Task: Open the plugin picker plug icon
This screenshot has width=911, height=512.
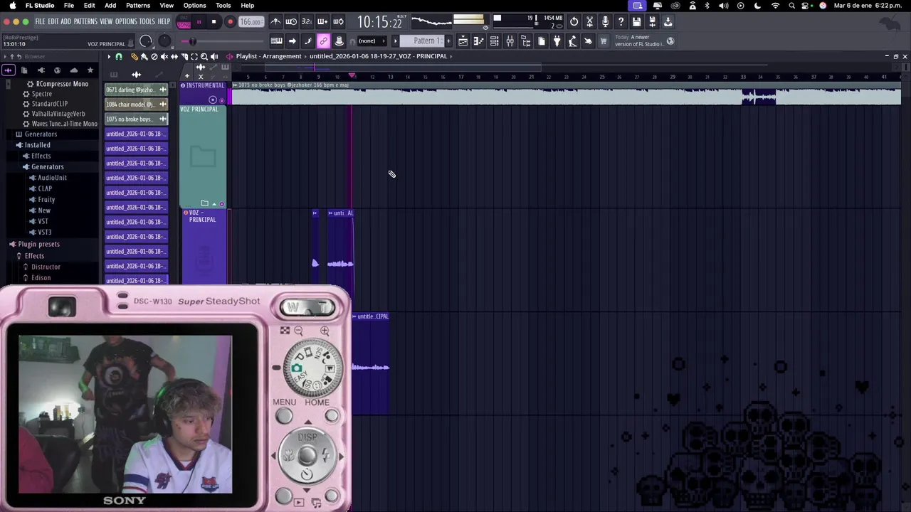Action: [557, 41]
